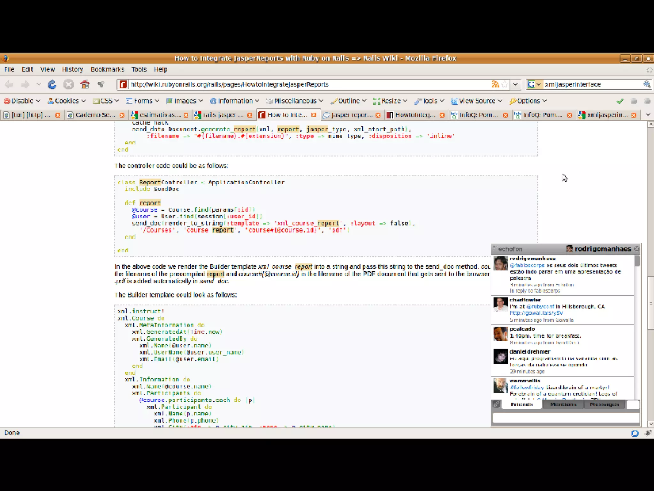Click the link icon in echofon panel
654x491 pixels.
pyautogui.click(x=497, y=404)
